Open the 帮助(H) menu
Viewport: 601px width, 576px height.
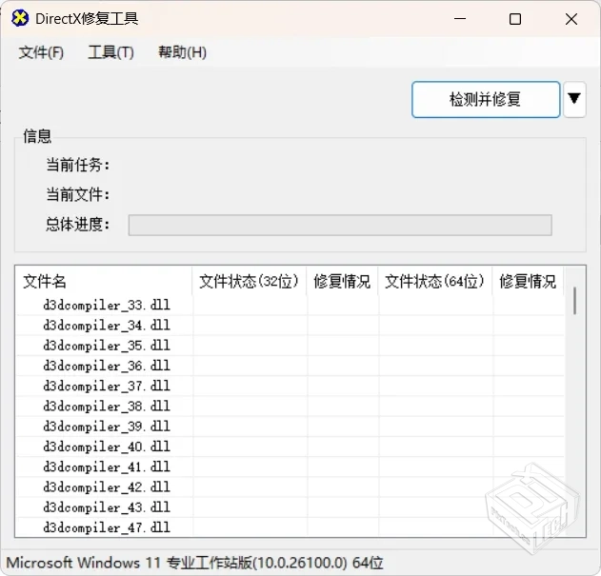183,52
